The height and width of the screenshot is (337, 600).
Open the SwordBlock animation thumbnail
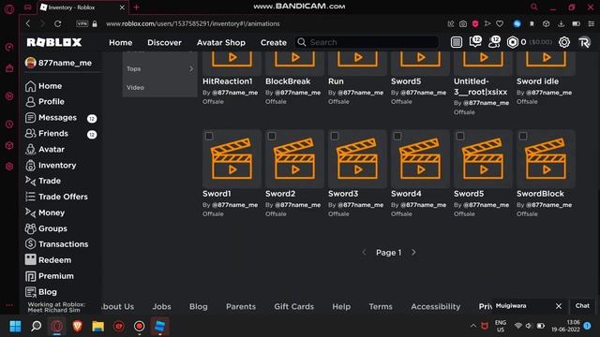(x=546, y=159)
